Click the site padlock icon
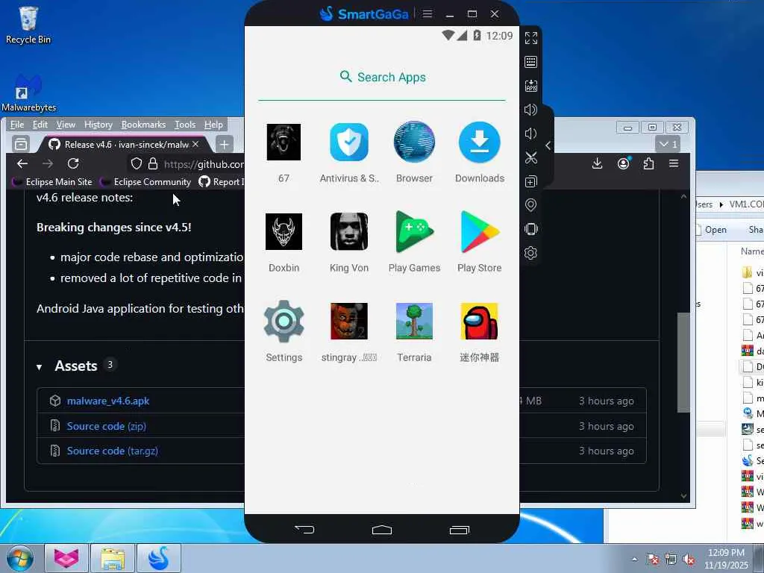 tap(153, 163)
